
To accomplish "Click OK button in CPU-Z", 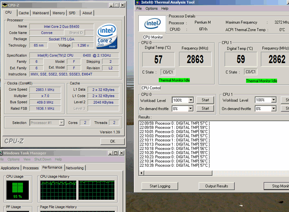I will tap(112, 141).
